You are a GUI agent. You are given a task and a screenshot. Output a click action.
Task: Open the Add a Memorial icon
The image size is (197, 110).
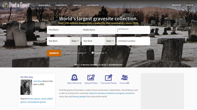coord(74,77)
